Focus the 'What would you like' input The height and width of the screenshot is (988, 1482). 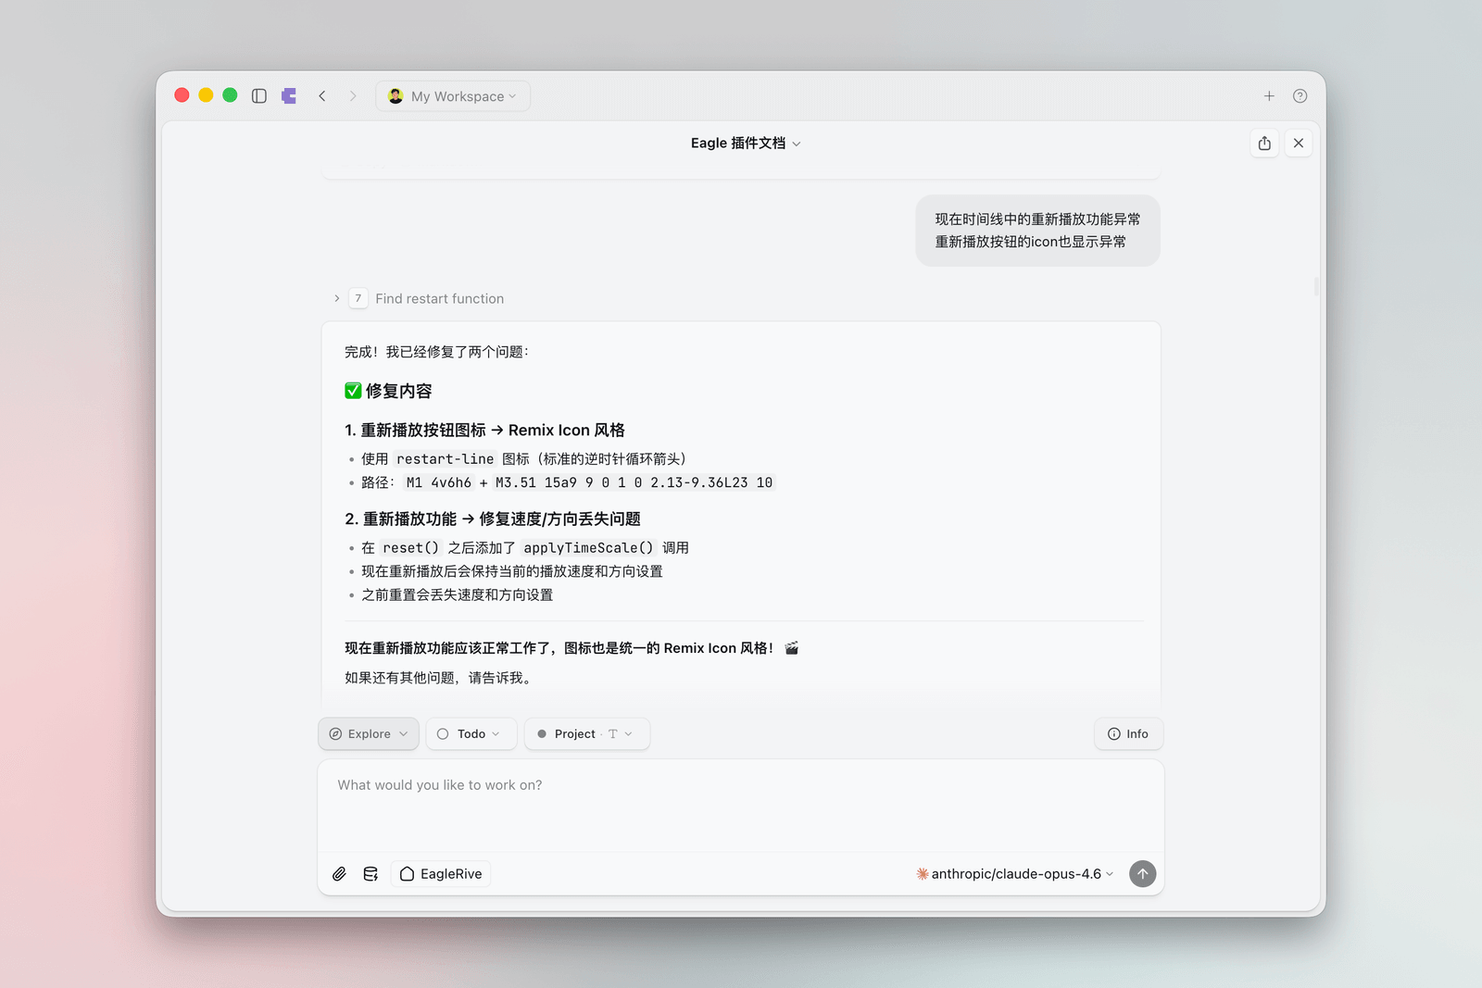pyautogui.click(x=739, y=804)
